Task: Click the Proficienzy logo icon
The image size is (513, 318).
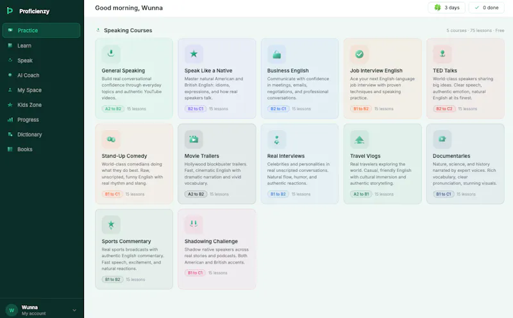Action: 10,11
